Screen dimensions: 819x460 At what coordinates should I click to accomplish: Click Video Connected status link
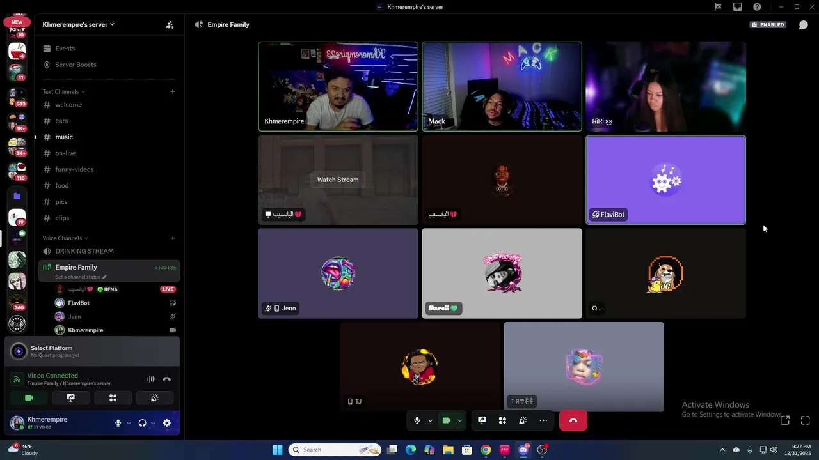pyautogui.click(x=52, y=376)
